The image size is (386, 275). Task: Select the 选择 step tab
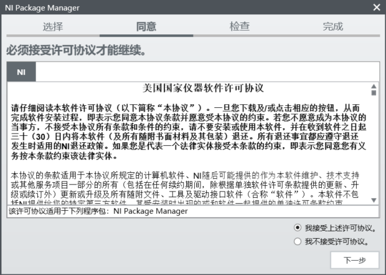coord(53,26)
